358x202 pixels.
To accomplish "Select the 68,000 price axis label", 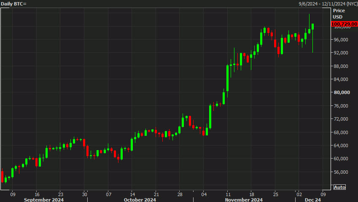I will (341, 132).
